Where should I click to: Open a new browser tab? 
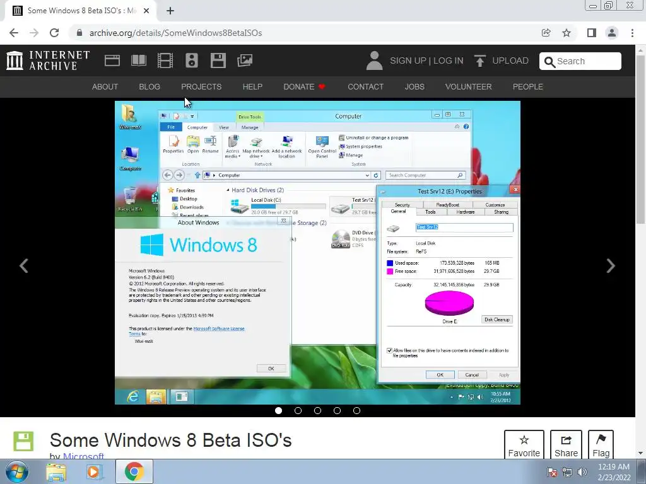click(x=170, y=11)
